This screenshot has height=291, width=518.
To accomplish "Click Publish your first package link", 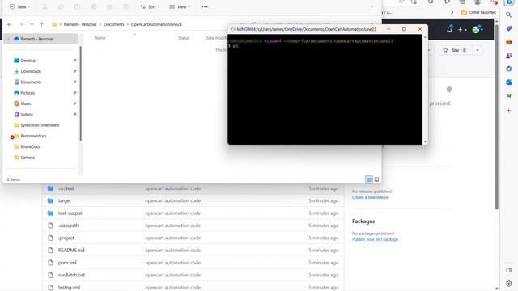I will (375, 239).
